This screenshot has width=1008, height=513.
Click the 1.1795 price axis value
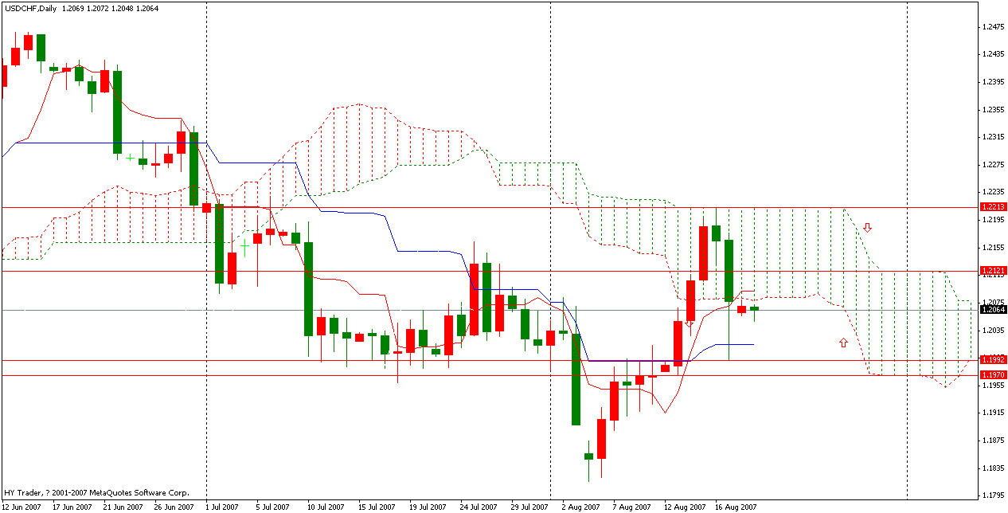pyautogui.click(x=994, y=495)
